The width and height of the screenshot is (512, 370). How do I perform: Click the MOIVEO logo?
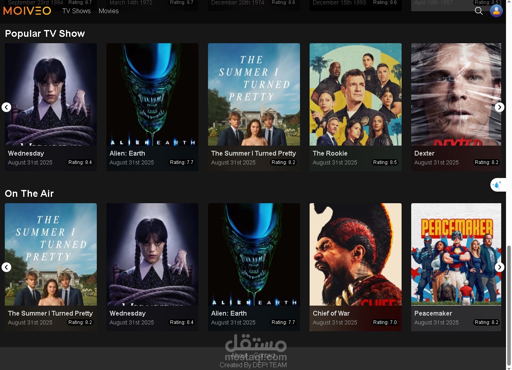27,11
